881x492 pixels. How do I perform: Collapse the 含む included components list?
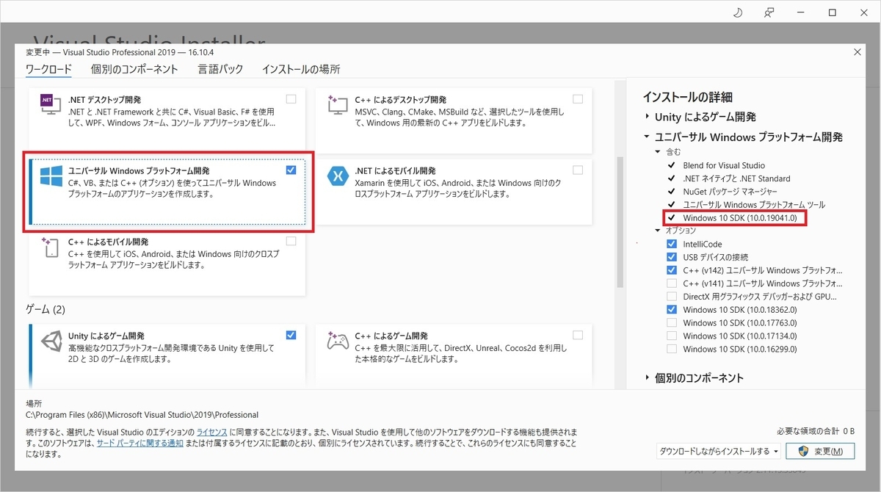[x=659, y=152]
